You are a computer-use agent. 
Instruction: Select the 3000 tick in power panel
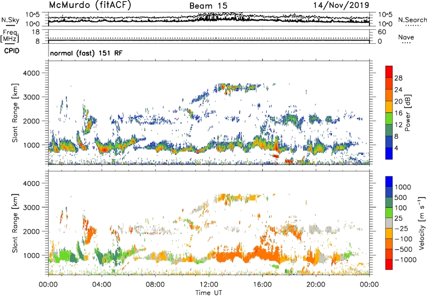[31, 97]
